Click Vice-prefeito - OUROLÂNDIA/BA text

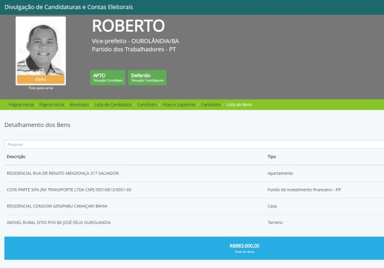tap(136, 41)
